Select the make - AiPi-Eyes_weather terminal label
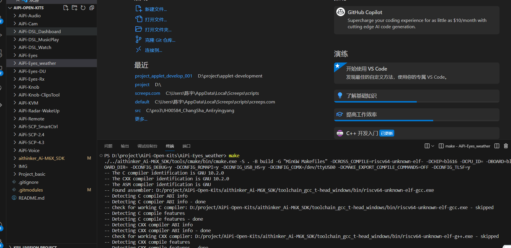 tap(467, 146)
